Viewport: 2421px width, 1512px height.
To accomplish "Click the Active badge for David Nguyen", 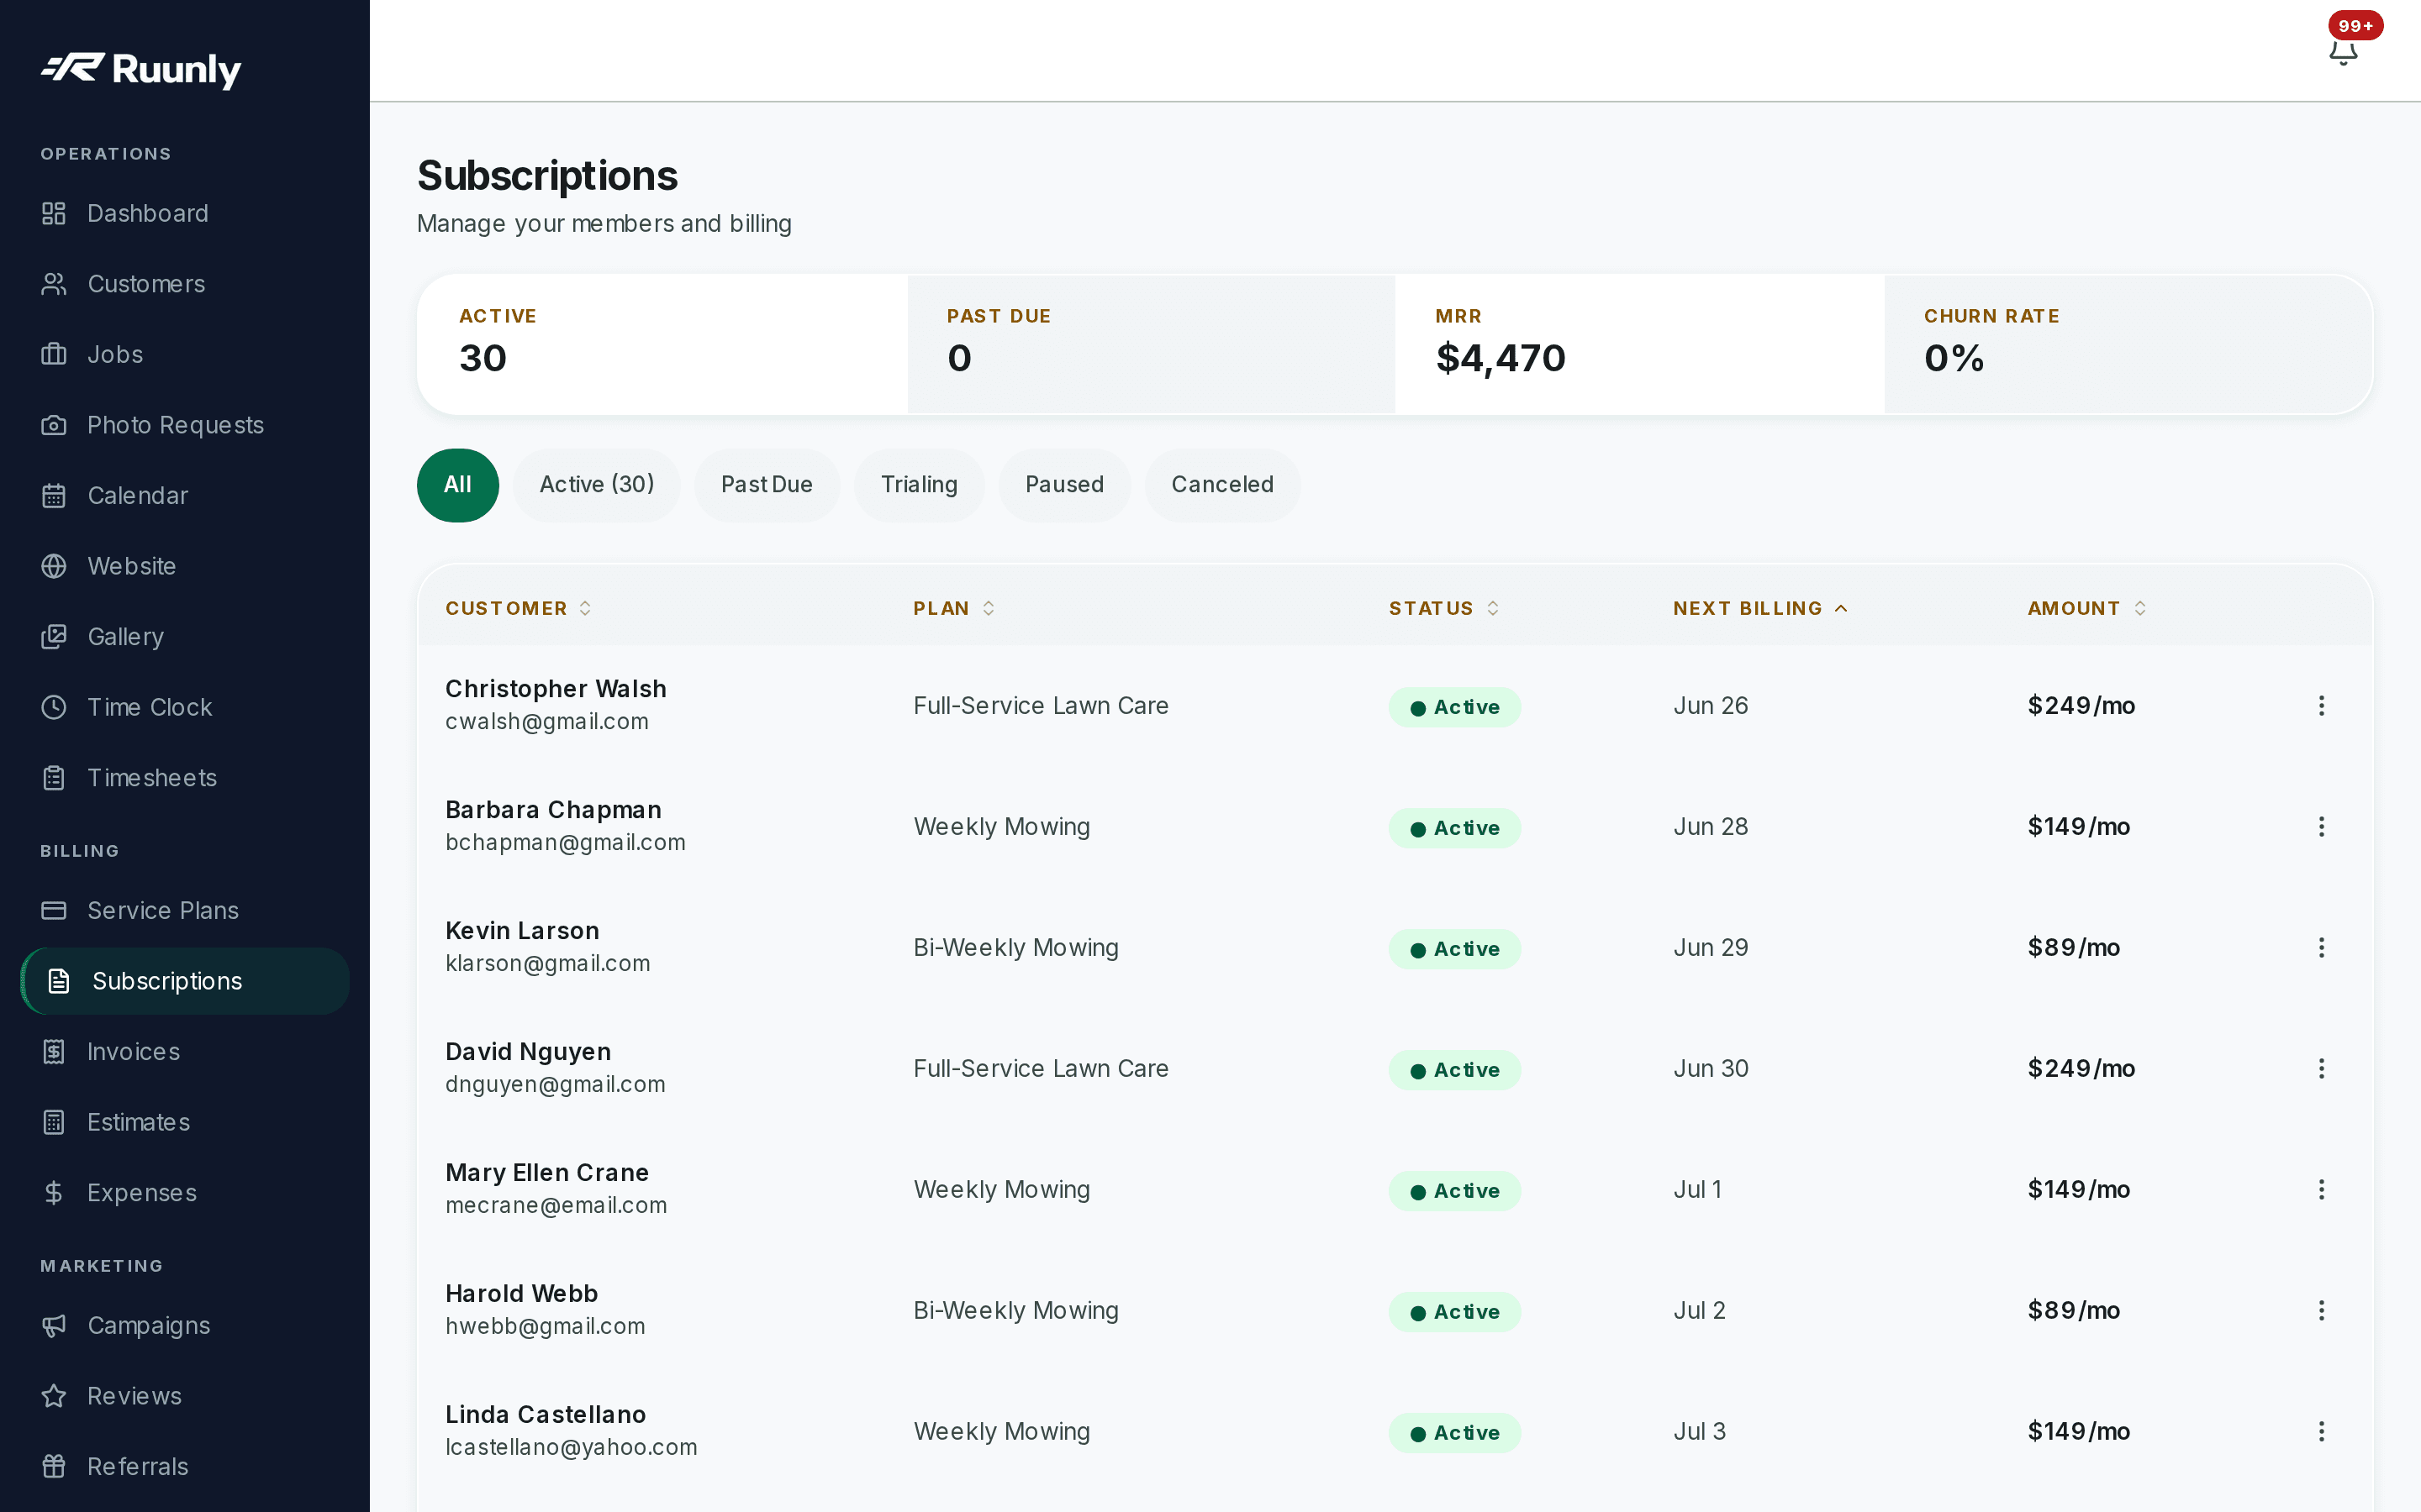I will (1453, 1070).
